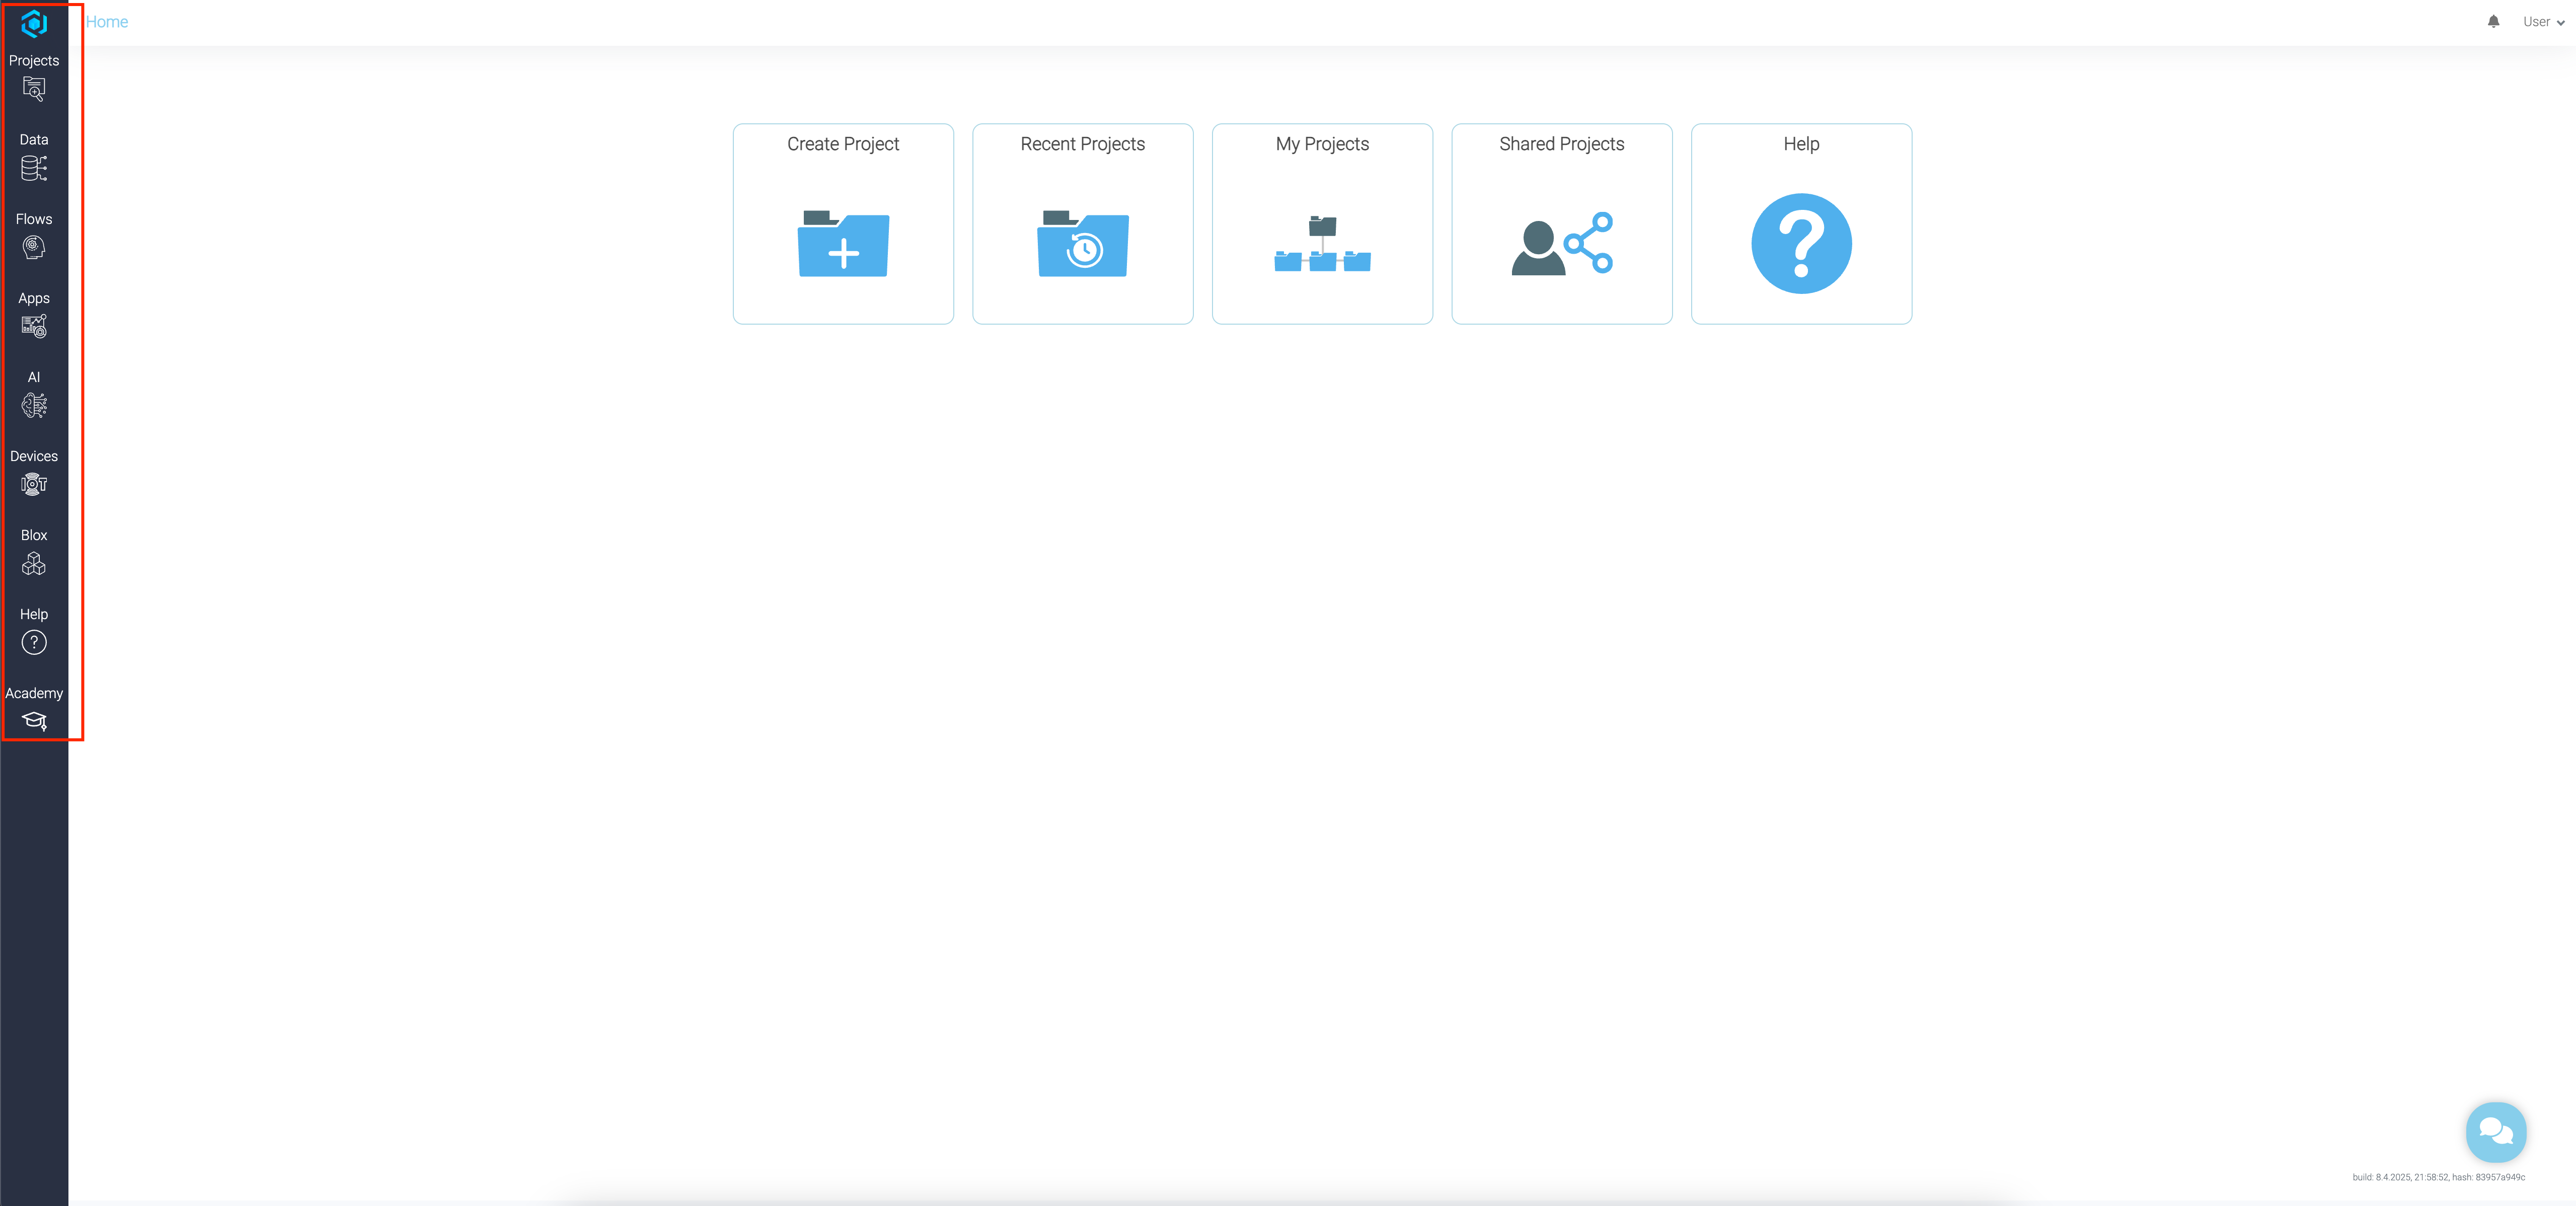Click the Flows brain icon

[34, 247]
